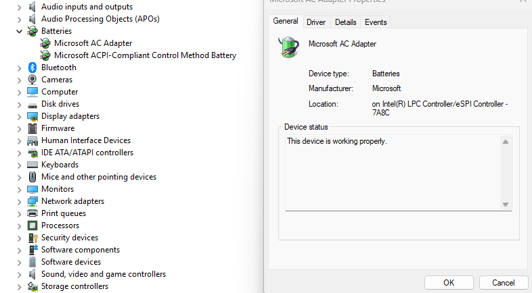Click the Device type value Batteries
Image resolution: width=532 pixels, height=293 pixels.
coord(386,74)
